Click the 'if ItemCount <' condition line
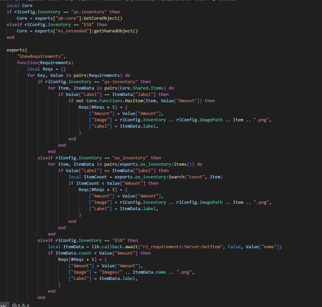This screenshot has height=307, width=322. pos(113,183)
